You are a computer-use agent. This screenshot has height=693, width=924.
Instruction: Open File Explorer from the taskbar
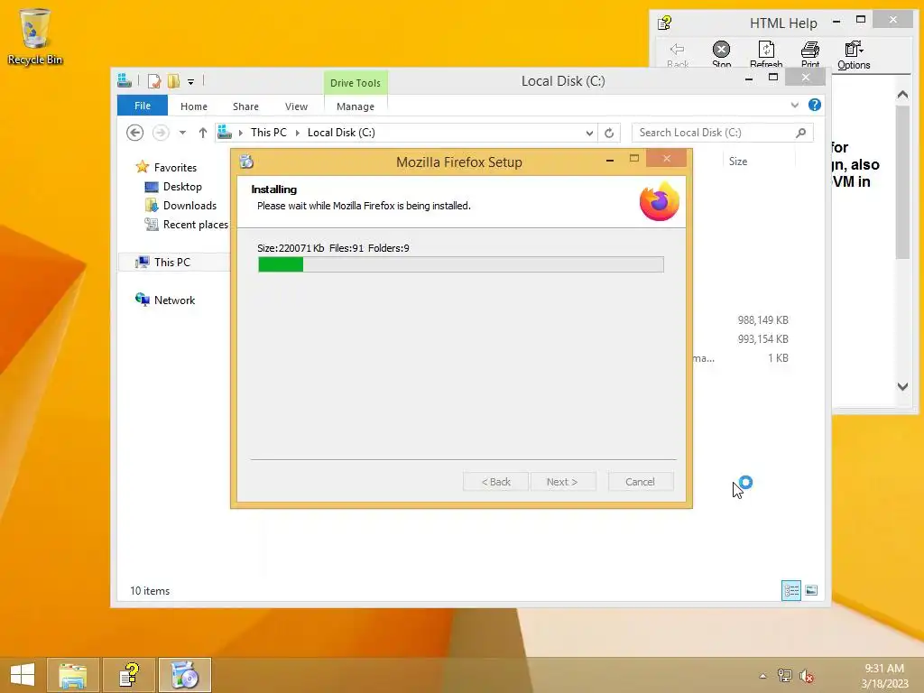[x=73, y=675]
